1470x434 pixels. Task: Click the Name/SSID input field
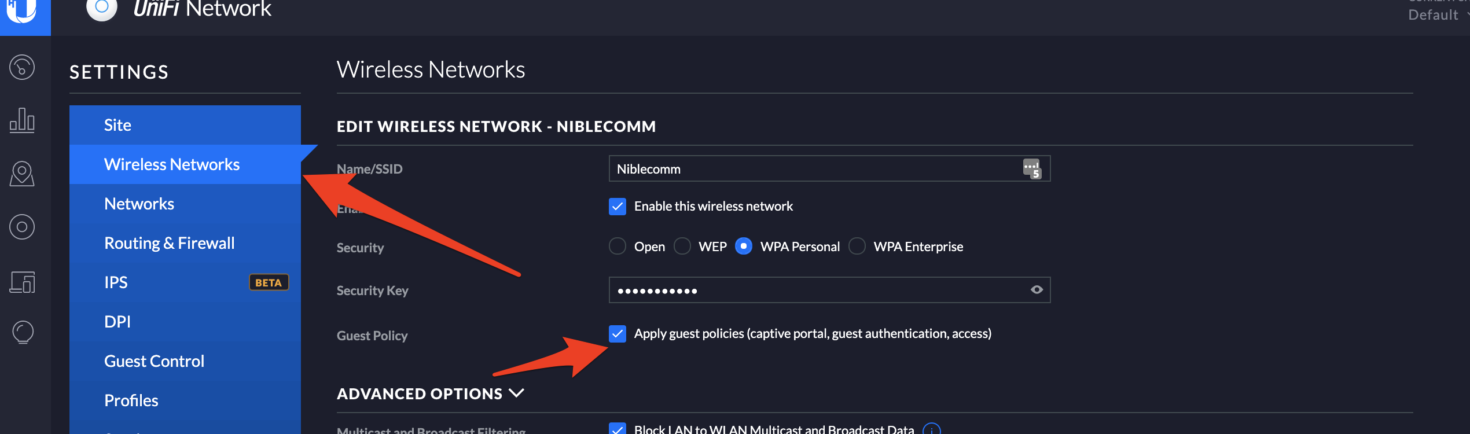click(829, 168)
